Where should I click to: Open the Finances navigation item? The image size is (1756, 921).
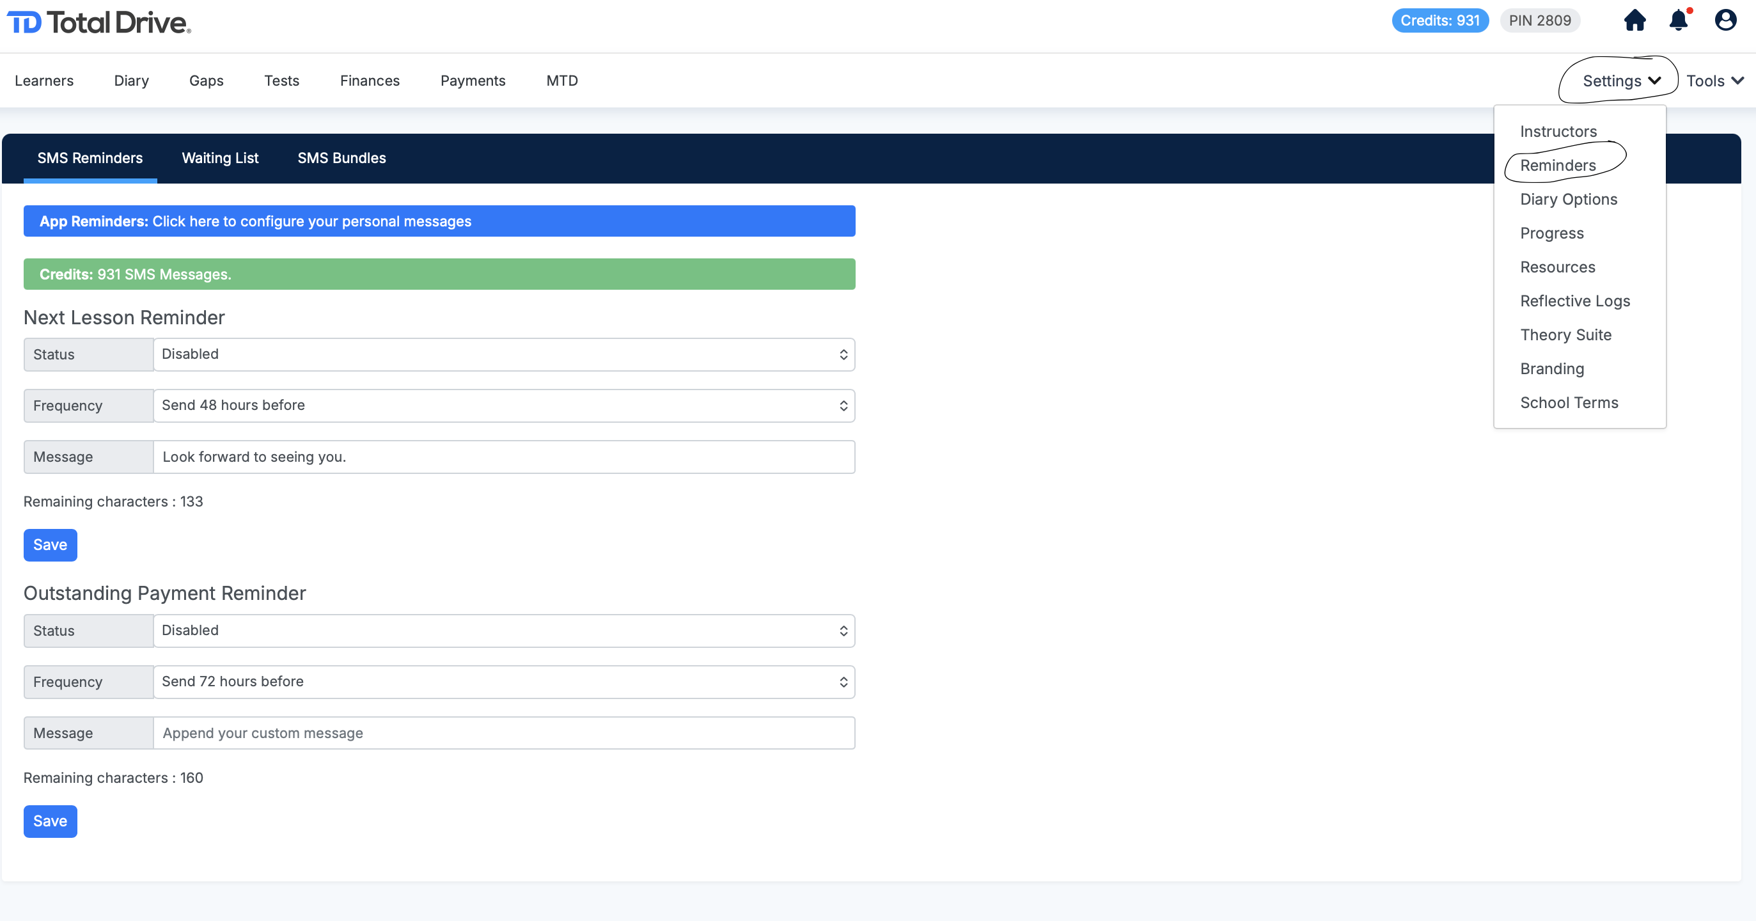370,81
